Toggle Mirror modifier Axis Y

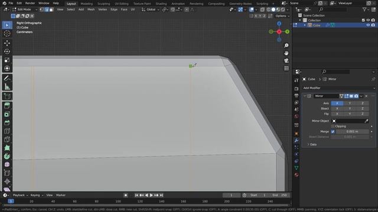pos(350,103)
